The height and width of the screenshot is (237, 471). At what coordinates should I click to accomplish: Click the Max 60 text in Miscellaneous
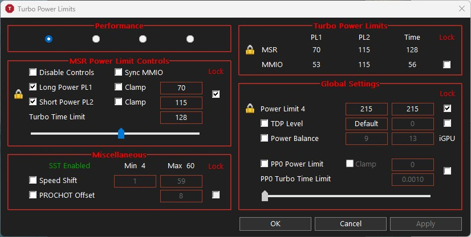181,165
